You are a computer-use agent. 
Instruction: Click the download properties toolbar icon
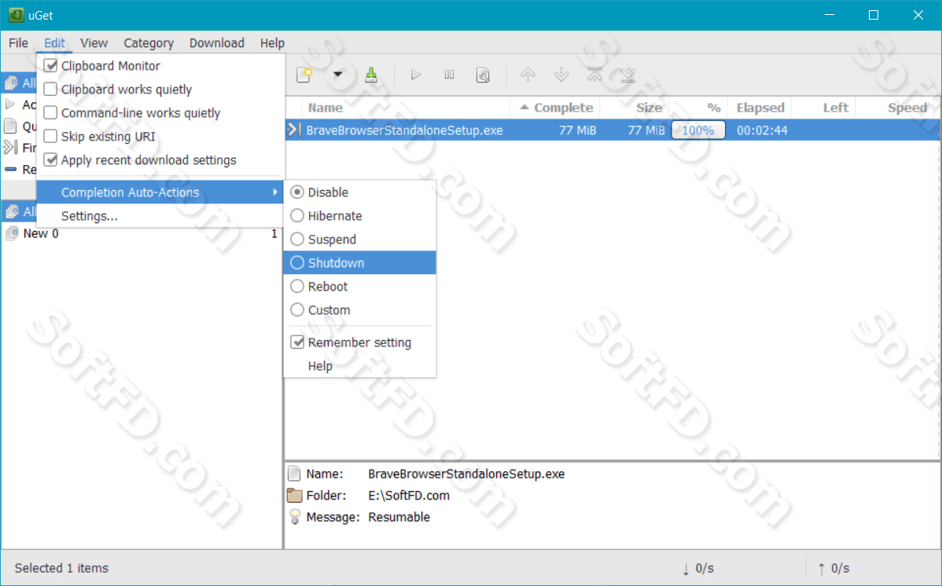pos(483,75)
